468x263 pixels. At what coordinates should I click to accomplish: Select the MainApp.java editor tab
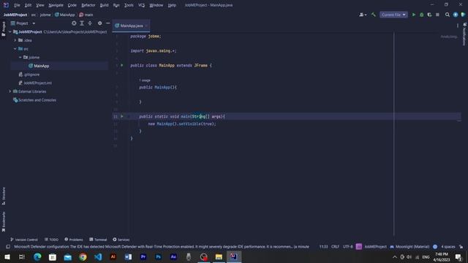[132, 26]
